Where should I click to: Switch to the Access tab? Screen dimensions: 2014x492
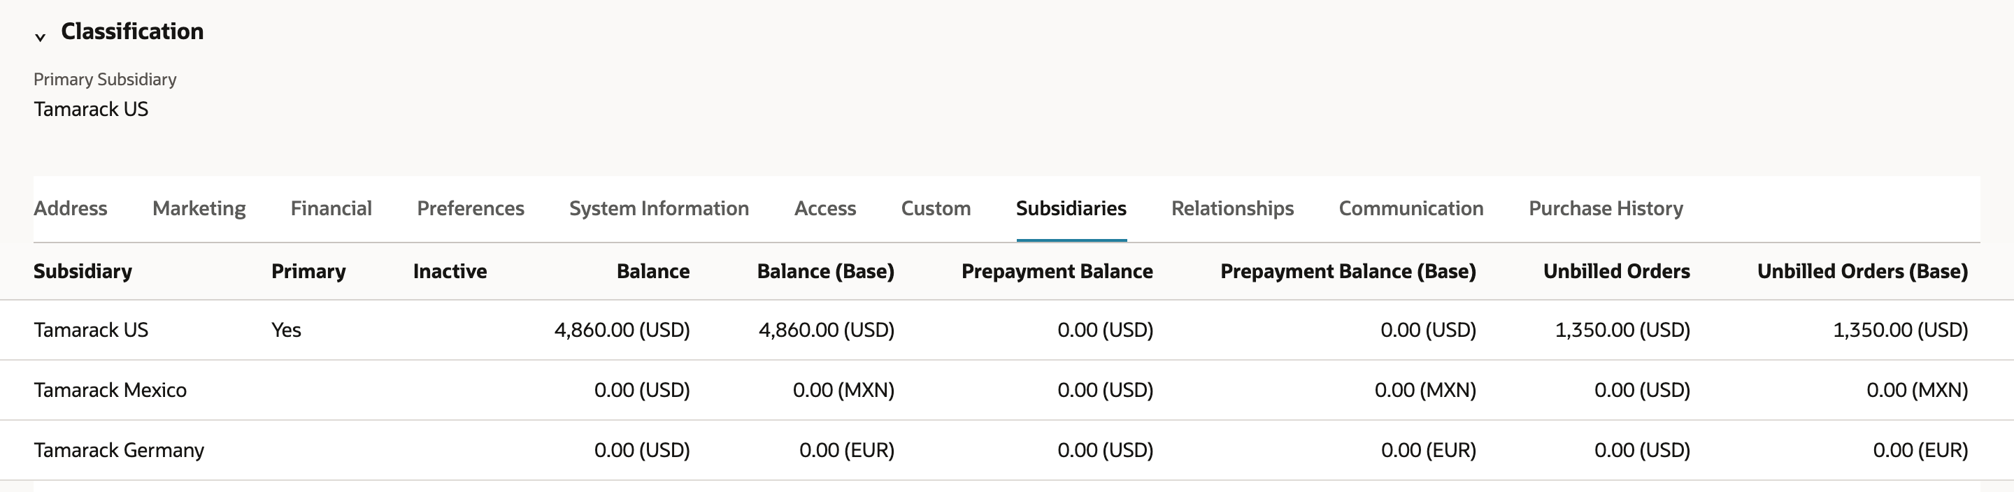coord(825,208)
